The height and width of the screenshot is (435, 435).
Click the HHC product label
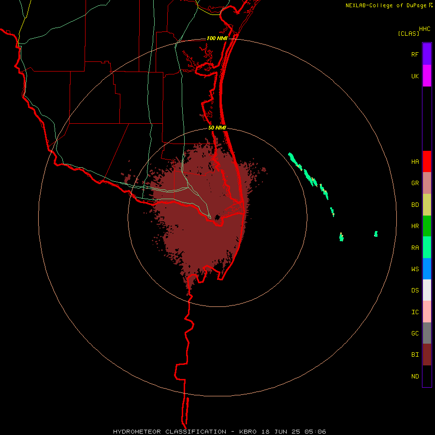coord(424,29)
